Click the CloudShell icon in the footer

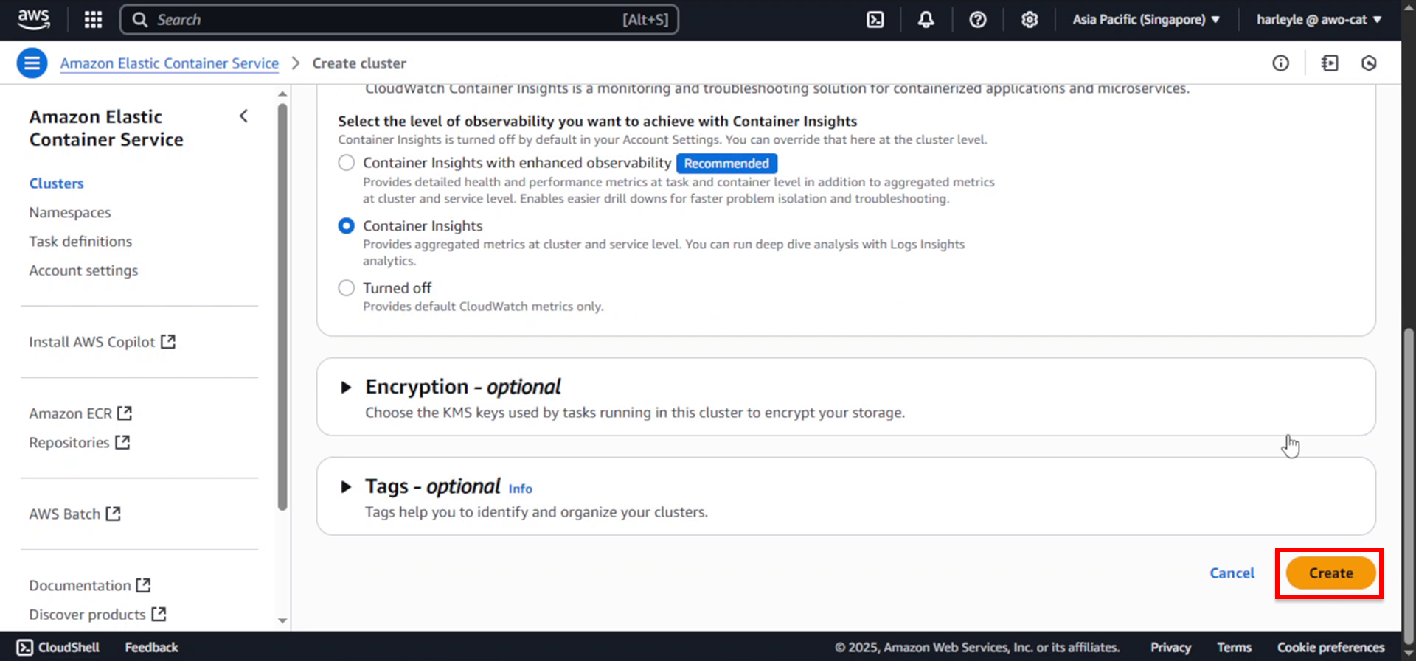[24, 647]
